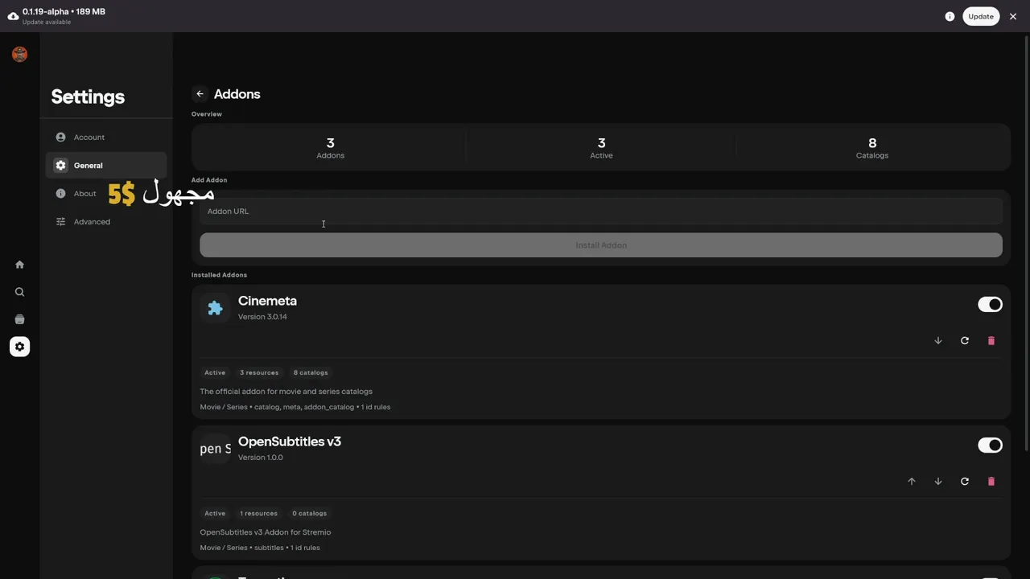Click the Install Addon button
The width and height of the screenshot is (1030, 579).
(601, 245)
